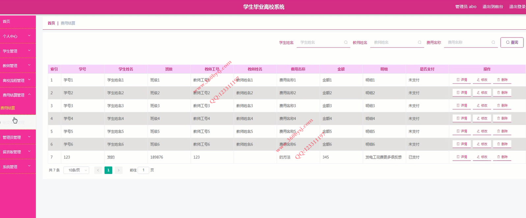Viewport: 526px width, 218px height.
Task: Open 详情 for row 学号1
Action: tap(462, 80)
